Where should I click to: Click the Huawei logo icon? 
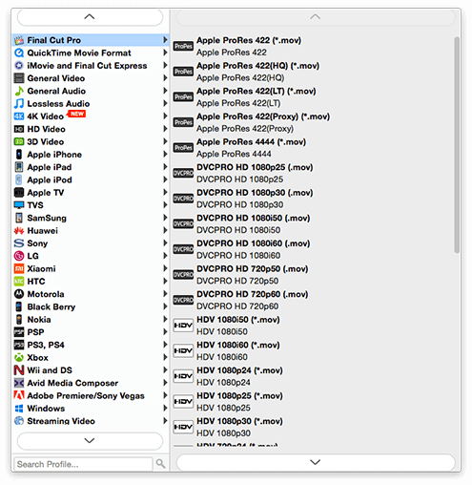(19, 231)
